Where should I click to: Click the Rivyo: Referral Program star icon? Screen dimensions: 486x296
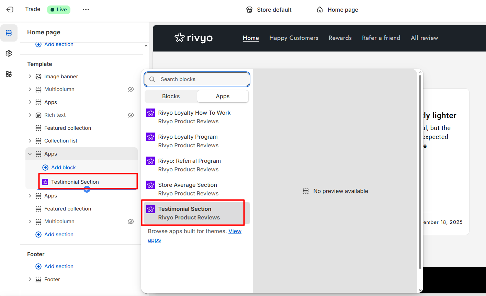pyautogui.click(x=150, y=161)
